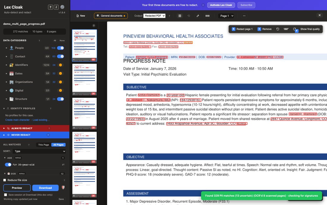Click Create main character link
Viewport: 327px width, 205px height.
(x=18, y=120)
